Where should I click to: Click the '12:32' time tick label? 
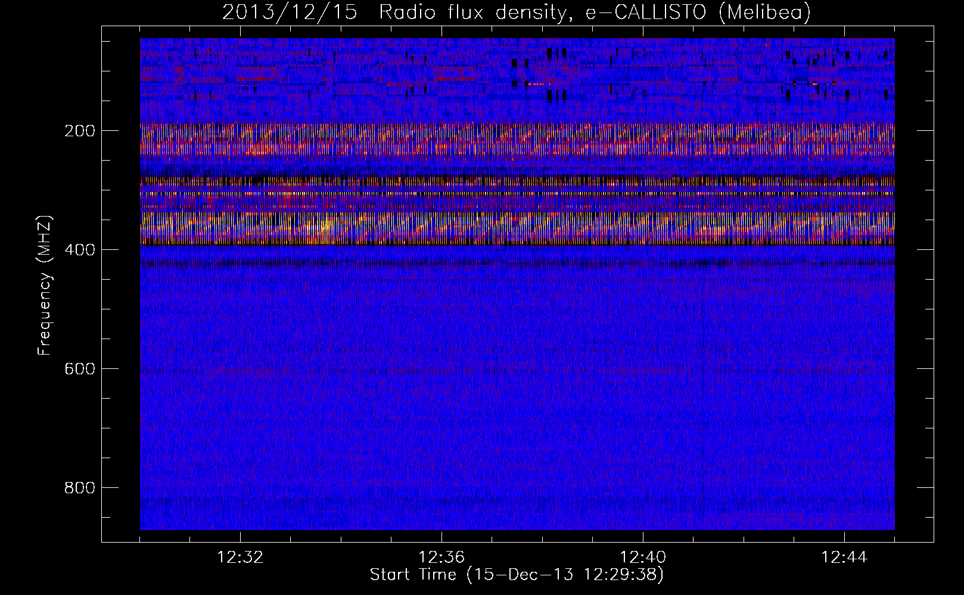pos(240,558)
